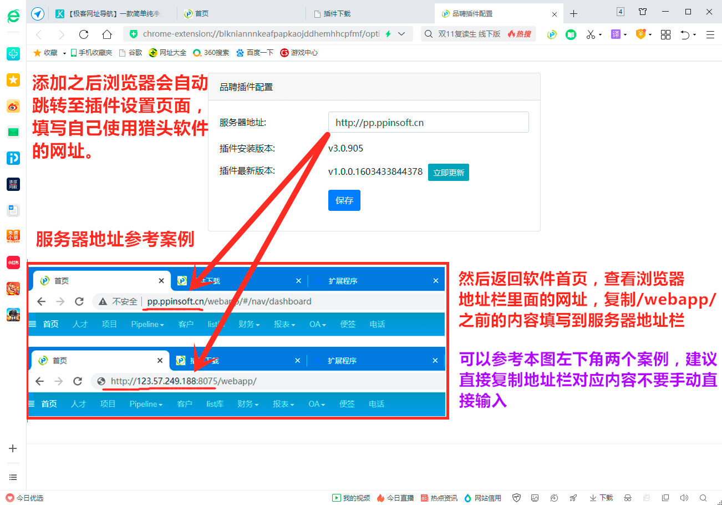Viewport: 722px width, 505px height.
Task: Open 小红书 from the left sidebar
Action: (x=13, y=262)
